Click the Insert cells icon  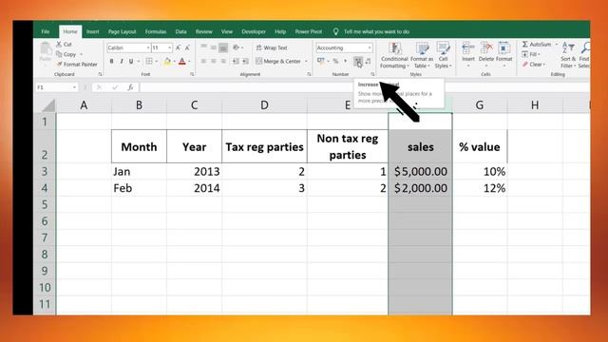pos(468,48)
